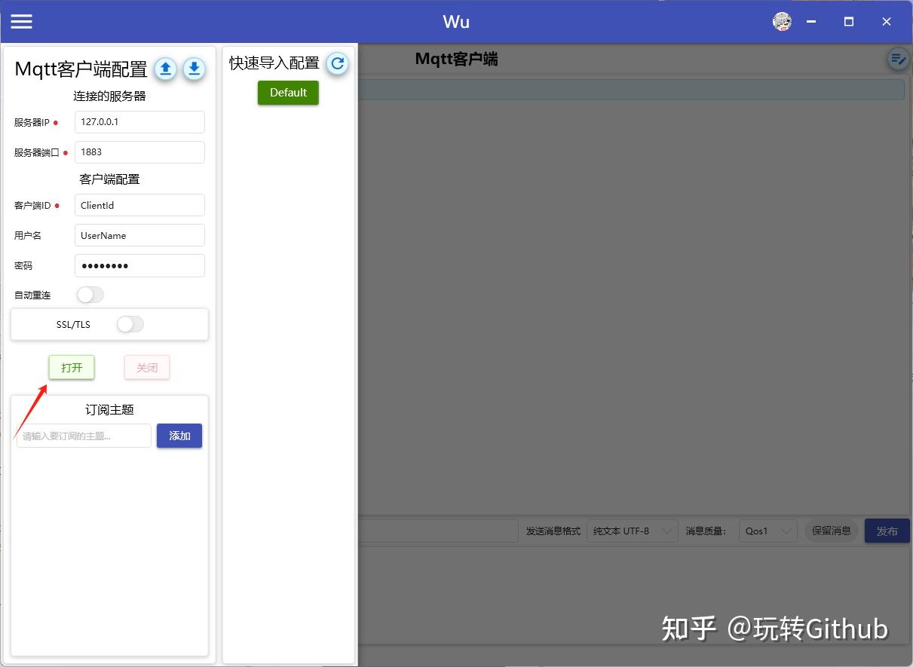Click 添加 to add a subscription
This screenshot has width=913, height=667.
179,436
